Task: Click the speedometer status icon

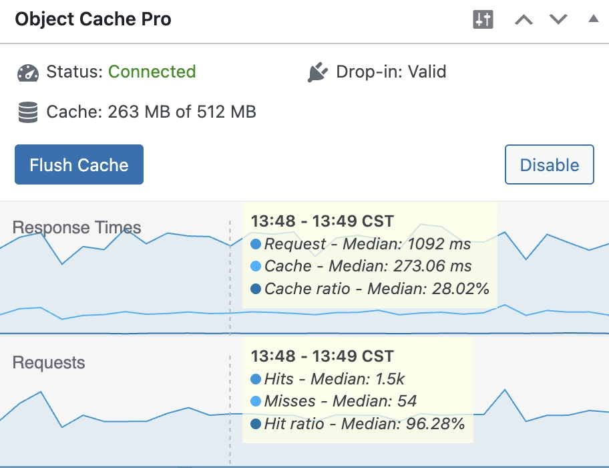Action: point(28,73)
